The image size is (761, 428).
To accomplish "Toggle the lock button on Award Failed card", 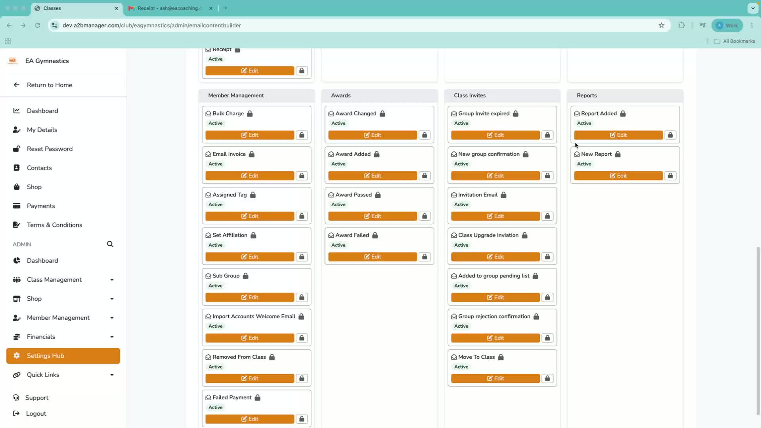I will click(424, 257).
